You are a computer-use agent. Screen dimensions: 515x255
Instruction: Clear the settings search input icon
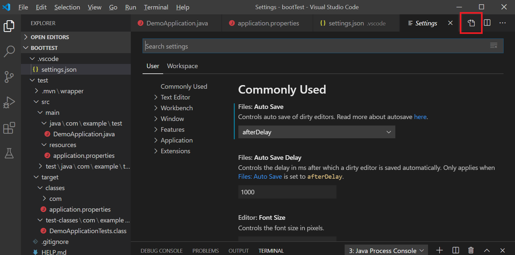click(494, 46)
